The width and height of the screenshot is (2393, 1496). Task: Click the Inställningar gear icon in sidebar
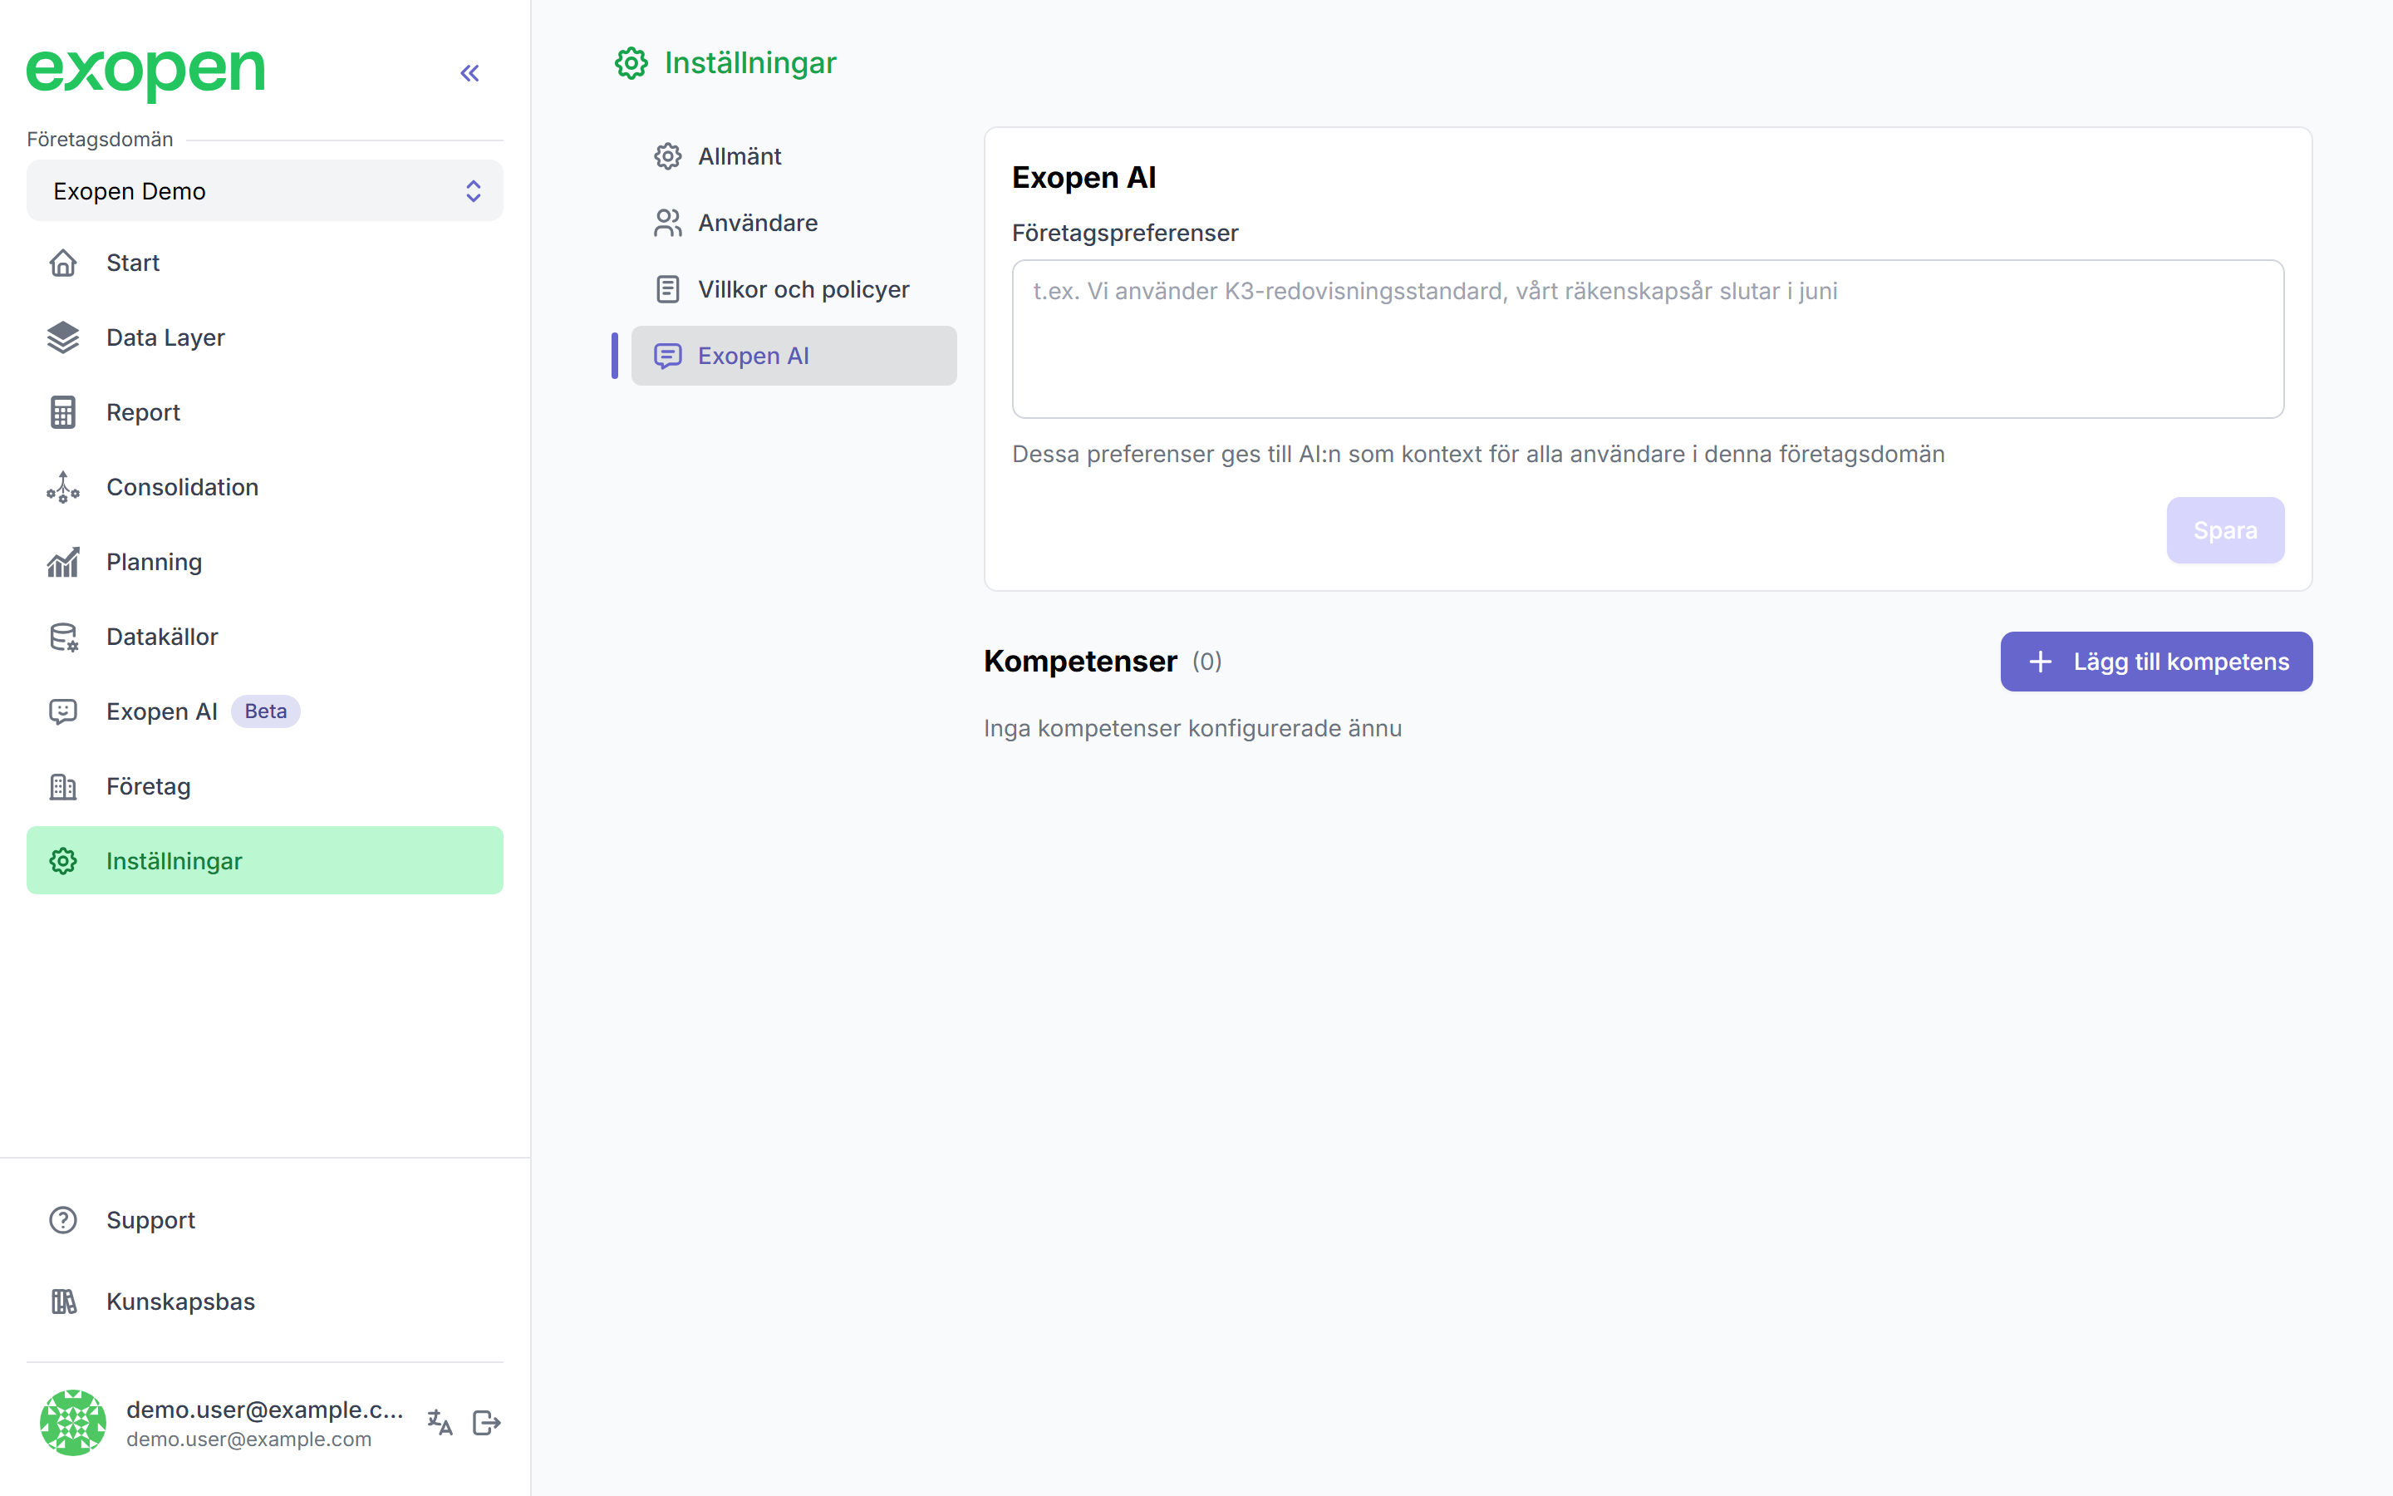tap(63, 861)
